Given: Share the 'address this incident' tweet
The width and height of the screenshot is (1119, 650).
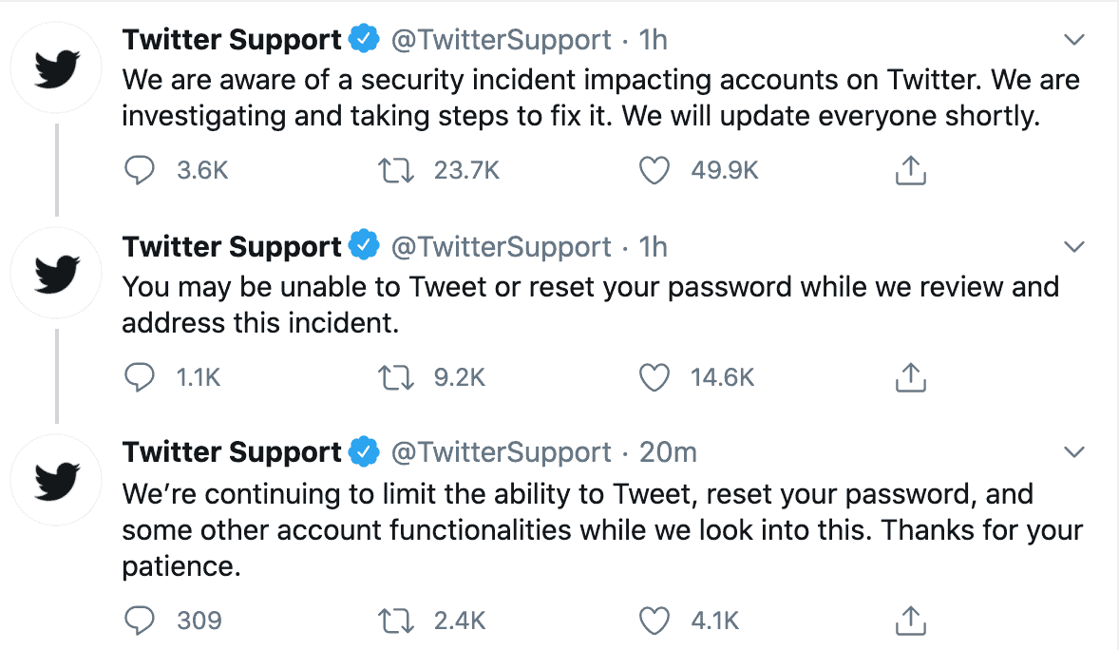Looking at the screenshot, I should tap(910, 378).
